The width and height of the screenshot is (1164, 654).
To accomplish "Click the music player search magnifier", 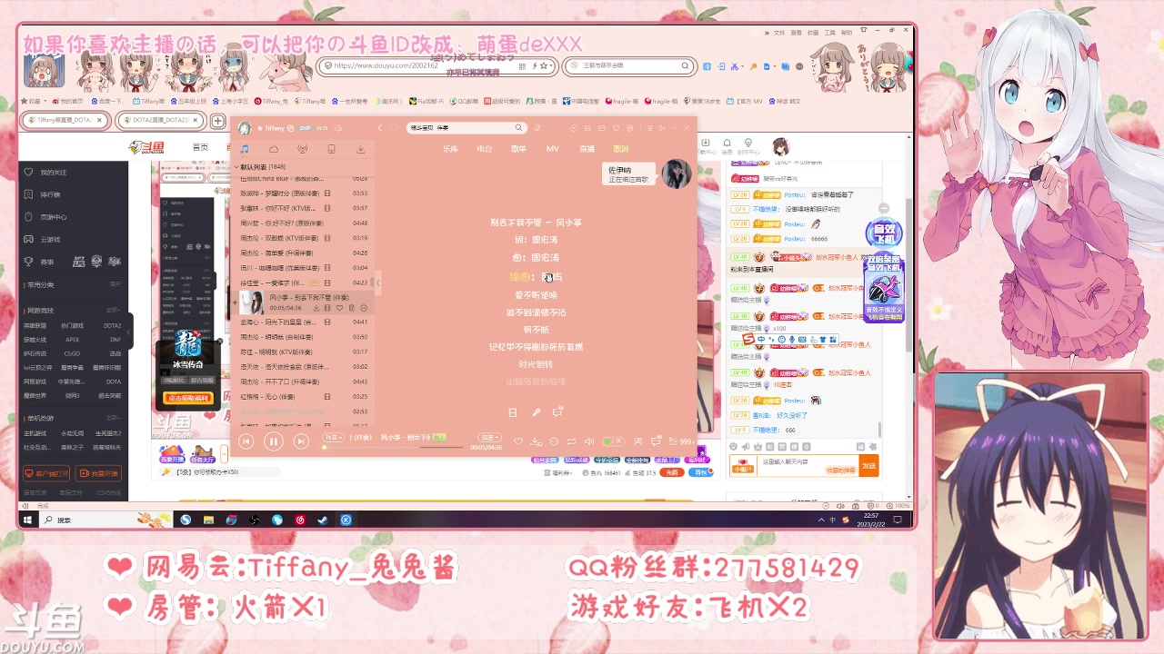I will (518, 128).
